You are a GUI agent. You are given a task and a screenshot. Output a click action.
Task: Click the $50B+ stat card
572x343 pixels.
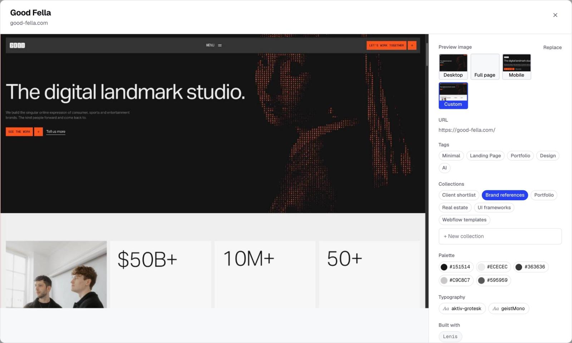pos(161,275)
